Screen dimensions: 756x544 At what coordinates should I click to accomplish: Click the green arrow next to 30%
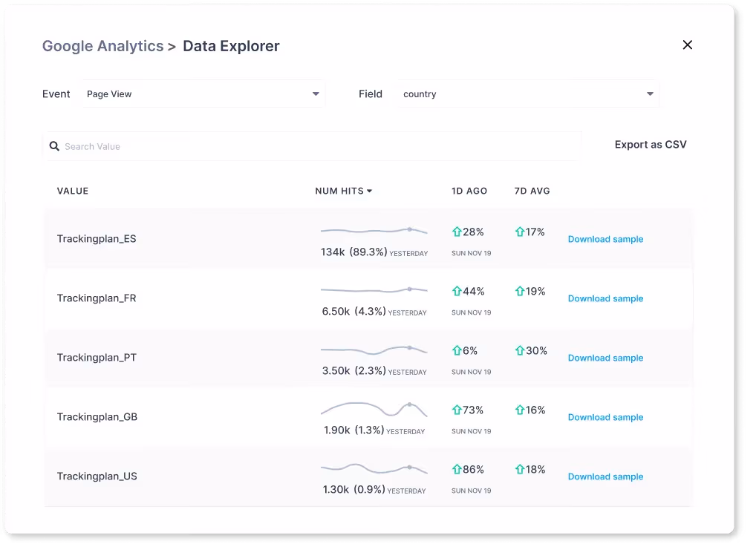click(519, 350)
